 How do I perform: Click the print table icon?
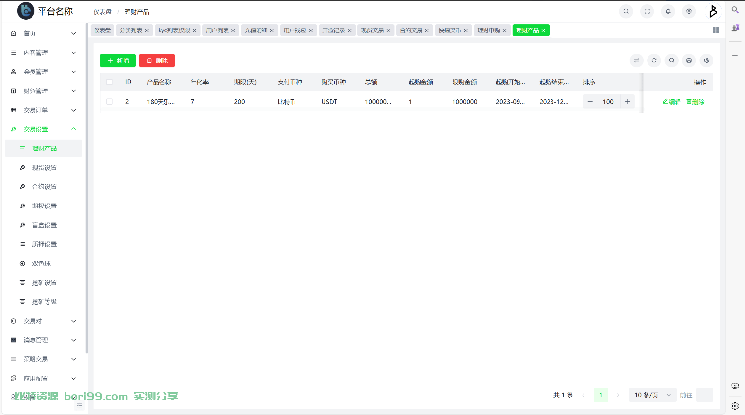tap(689, 60)
